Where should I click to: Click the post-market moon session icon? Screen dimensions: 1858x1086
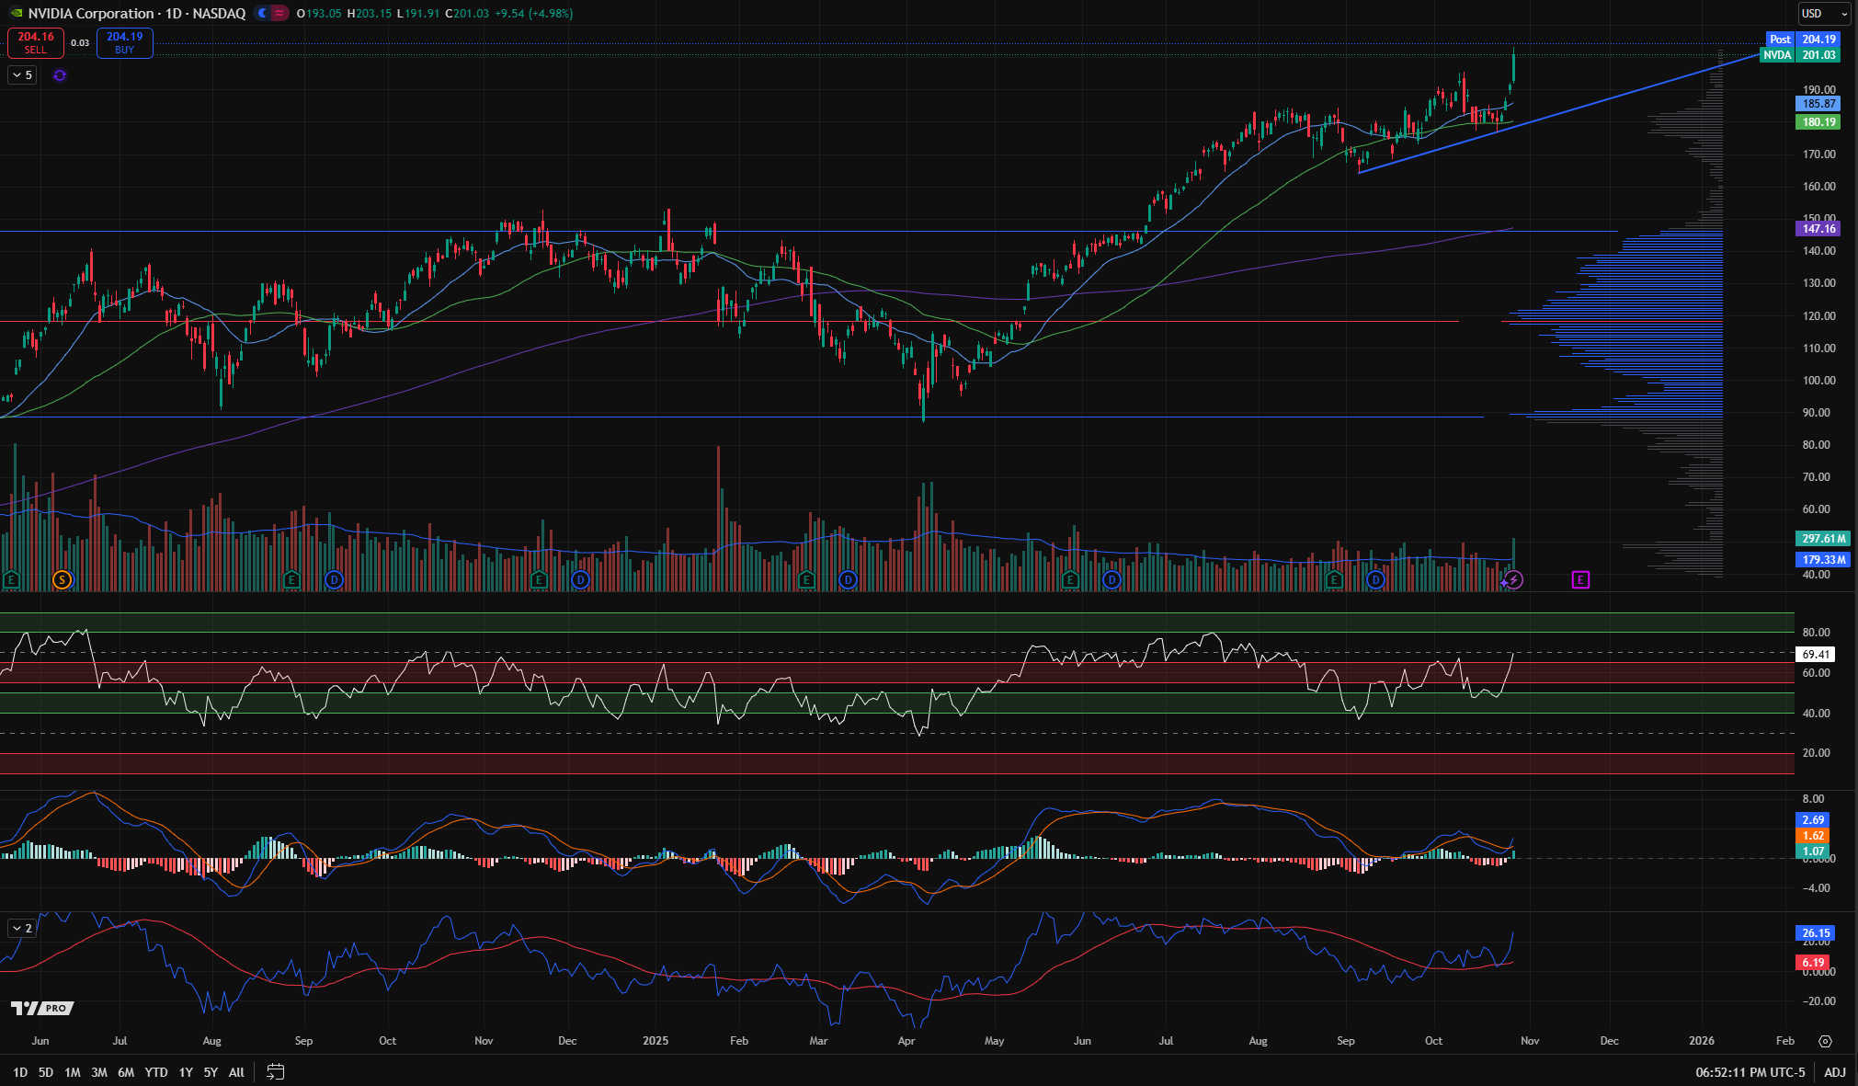pos(262,13)
